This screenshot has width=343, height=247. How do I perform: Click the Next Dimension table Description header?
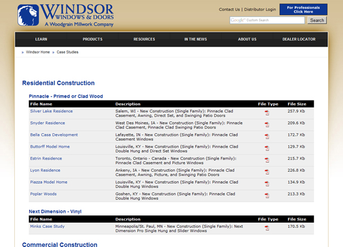pyautogui.click(x=128, y=219)
